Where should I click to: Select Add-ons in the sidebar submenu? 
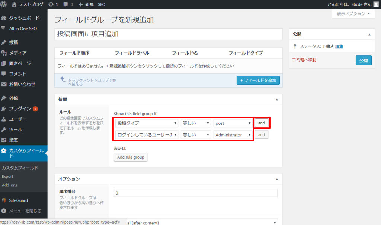tap(9, 185)
